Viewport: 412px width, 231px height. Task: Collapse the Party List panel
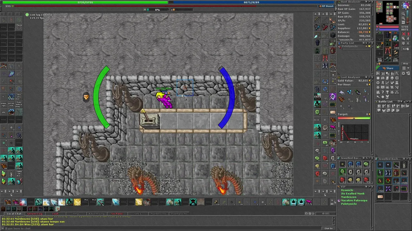(370, 43)
